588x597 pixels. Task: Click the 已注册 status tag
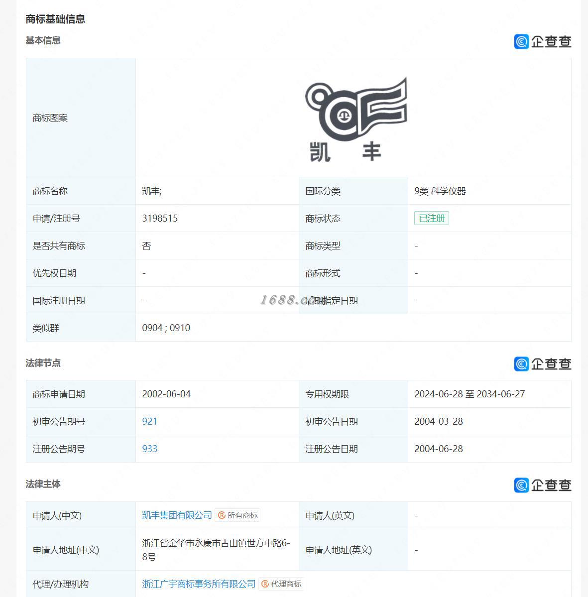coord(432,218)
